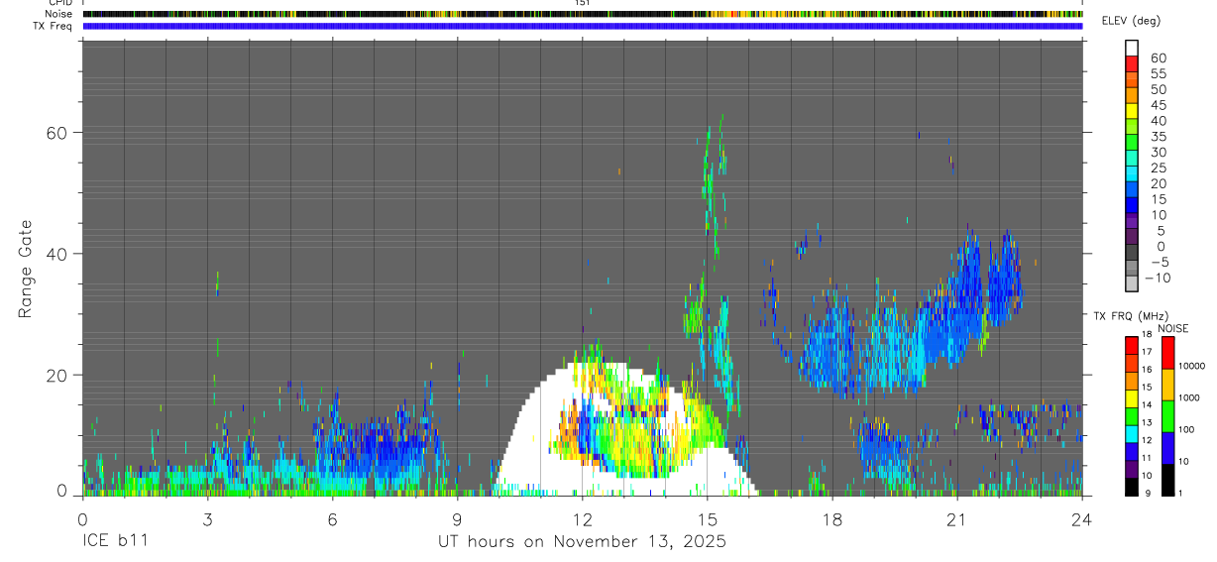
Task: Click the x-axis tick label '9'
Action: point(457,518)
